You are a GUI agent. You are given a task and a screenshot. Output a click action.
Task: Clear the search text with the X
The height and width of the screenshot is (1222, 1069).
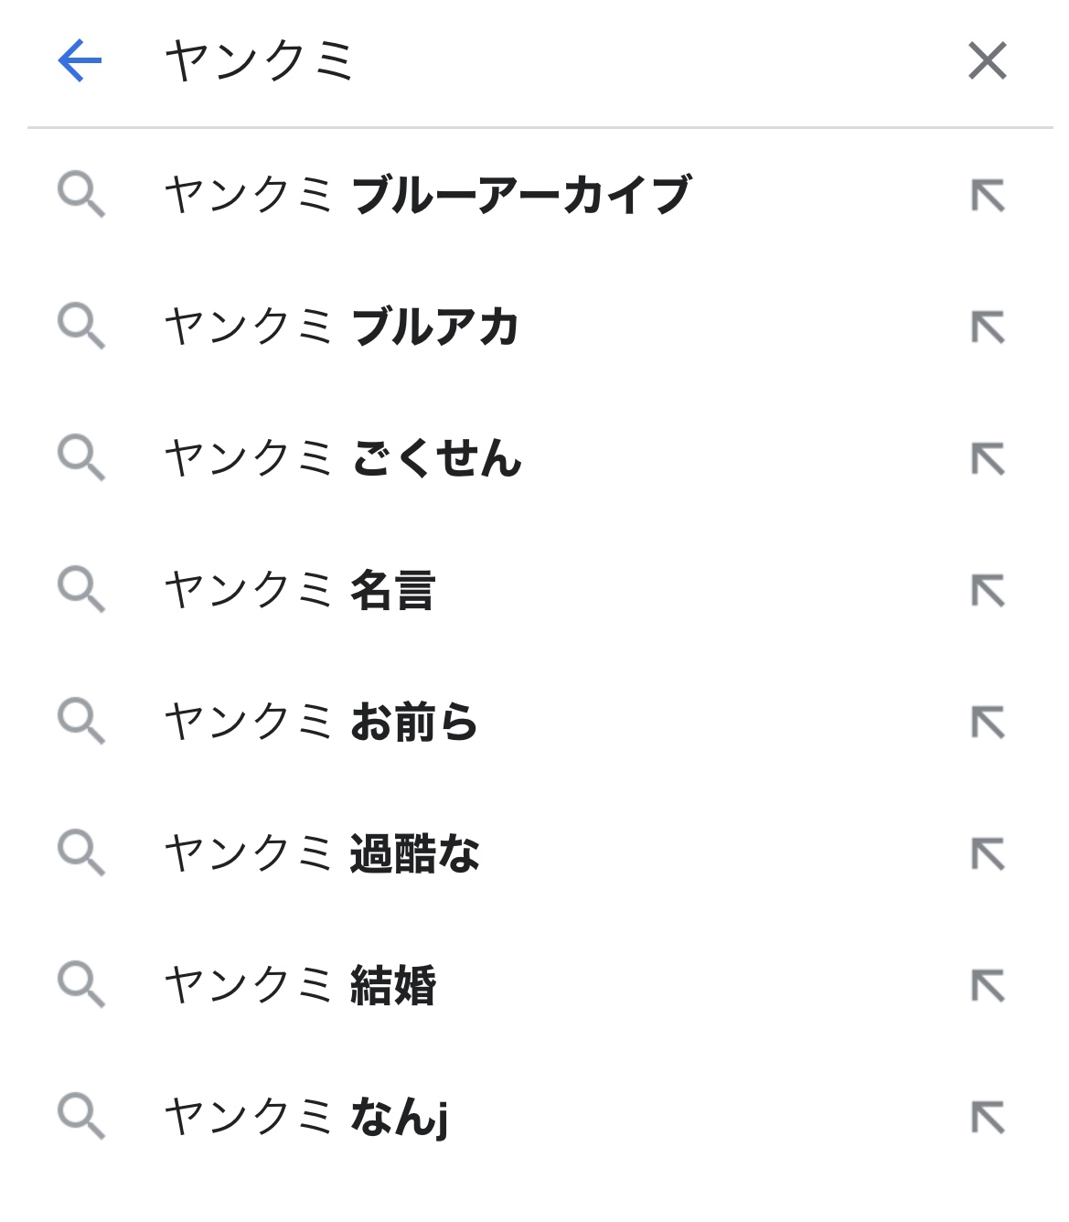click(x=987, y=61)
